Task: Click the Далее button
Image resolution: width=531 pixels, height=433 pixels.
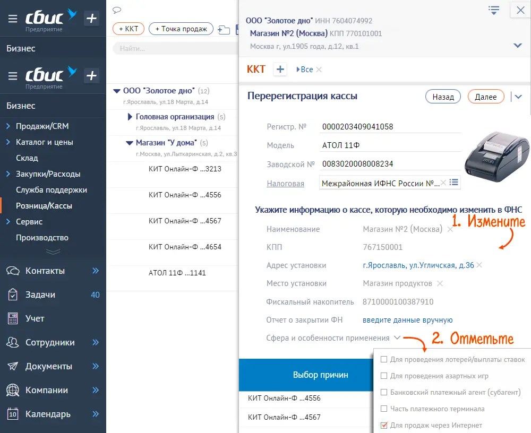Action: point(486,97)
